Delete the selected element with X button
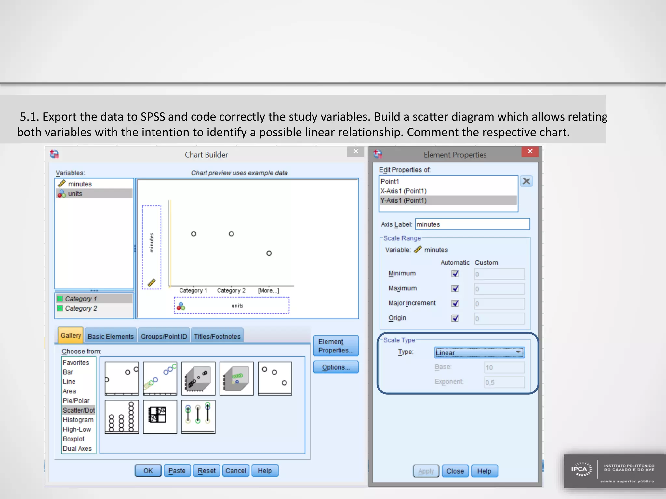 (526, 181)
